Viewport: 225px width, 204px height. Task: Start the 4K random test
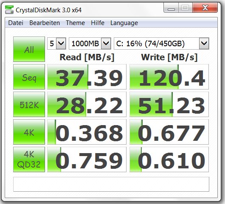(x=29, y=132)
